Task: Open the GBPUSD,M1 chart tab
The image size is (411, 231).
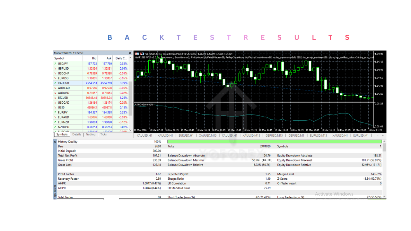Action: (296, 136)
